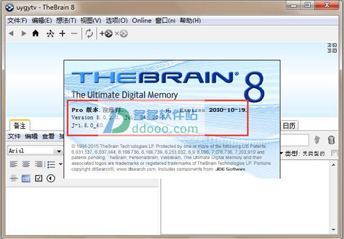Screen dimensions: 344x239
Task: Click the minus zoom-out icon
Action: tap(75, 34)
